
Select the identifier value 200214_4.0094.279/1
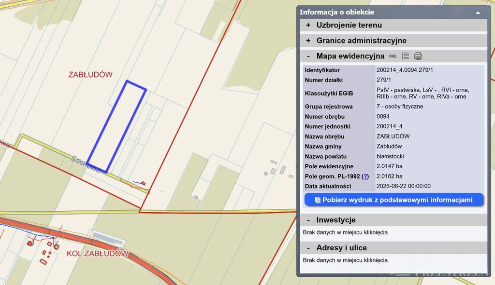(x=405, y=70)
